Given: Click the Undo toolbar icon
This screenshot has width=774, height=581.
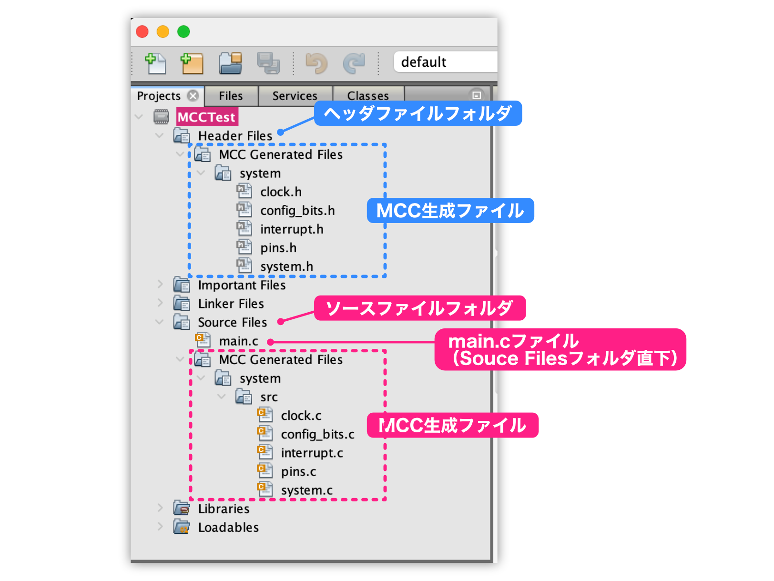Looking at the screenshot, I should tap(316, 63).
